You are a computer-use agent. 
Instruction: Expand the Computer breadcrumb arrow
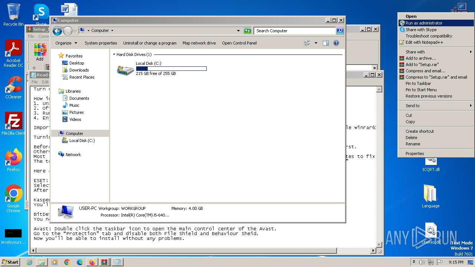coord(112,31)
